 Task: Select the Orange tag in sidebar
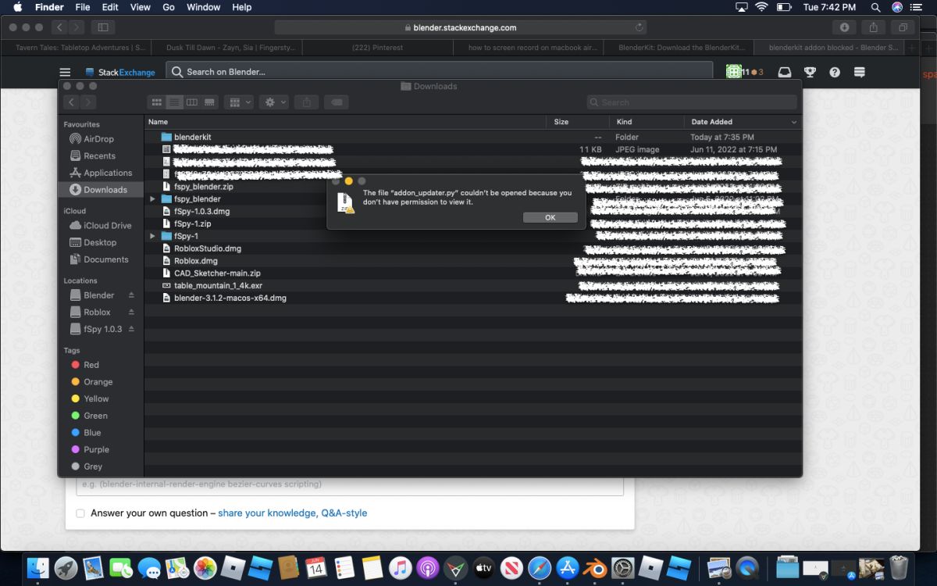click(x=91, y=382)
